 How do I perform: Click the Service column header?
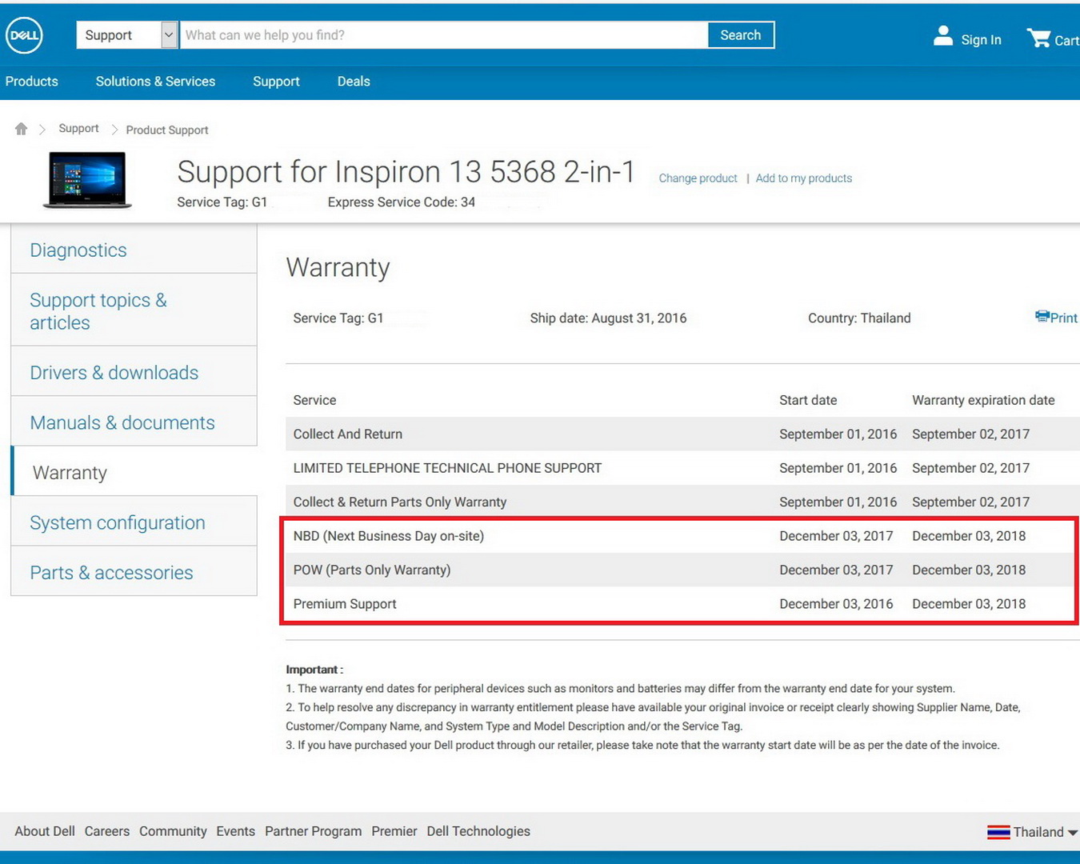pos(314,400)
